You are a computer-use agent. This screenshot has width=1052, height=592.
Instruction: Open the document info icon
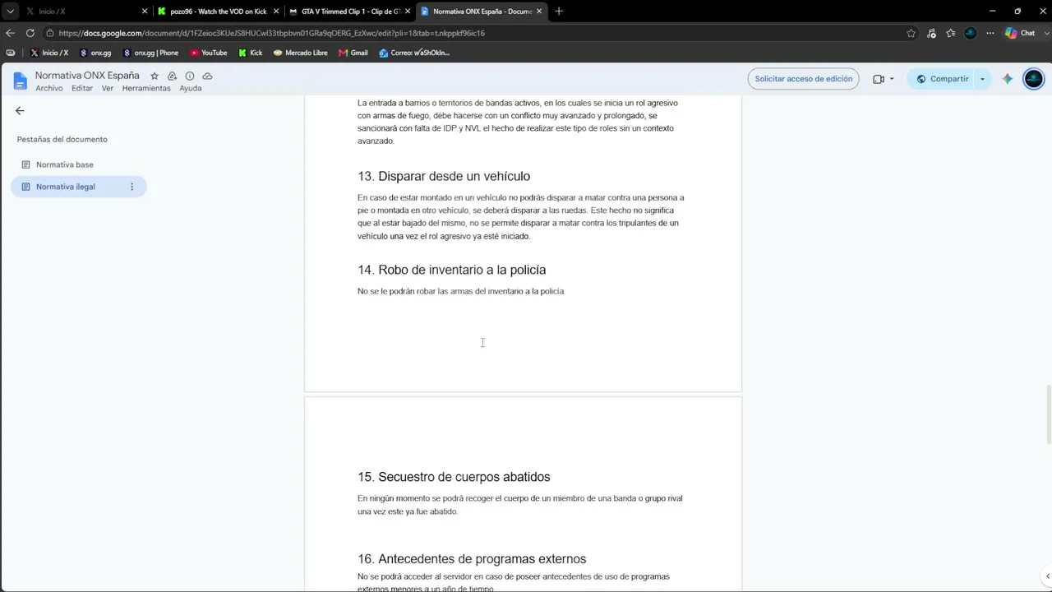point(190,76)
